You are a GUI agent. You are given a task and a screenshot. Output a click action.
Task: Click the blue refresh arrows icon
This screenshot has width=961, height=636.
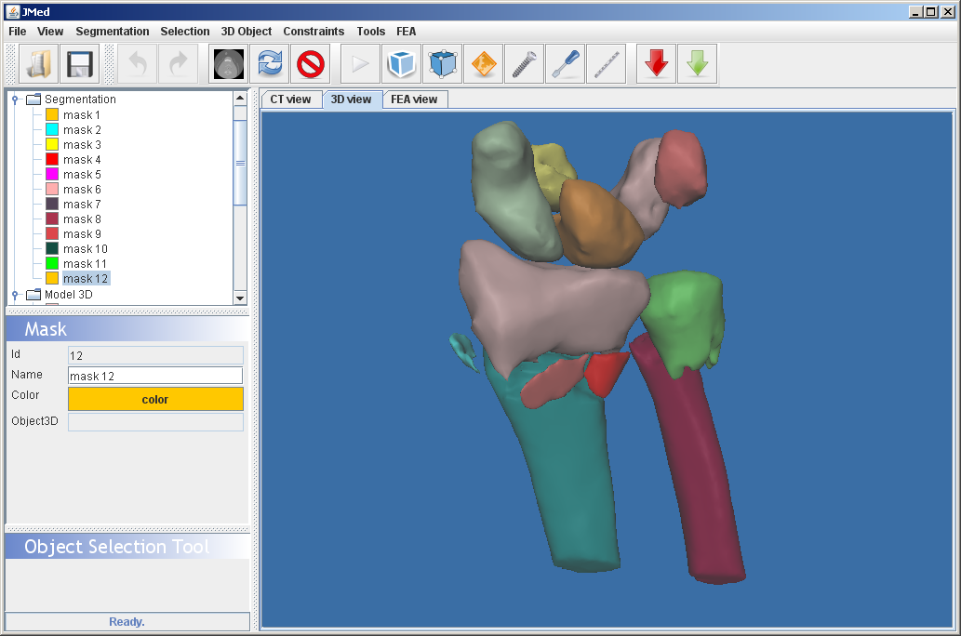[270, 64]
